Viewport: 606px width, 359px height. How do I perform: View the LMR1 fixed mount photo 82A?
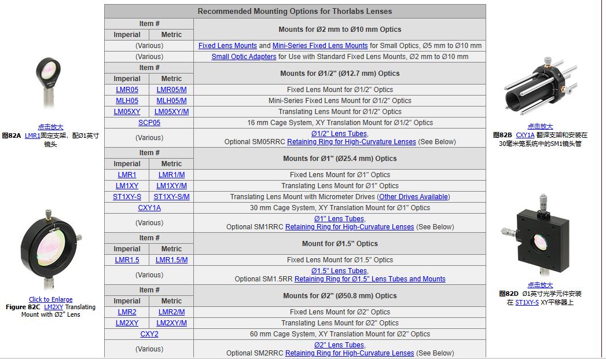pos(49,83)
